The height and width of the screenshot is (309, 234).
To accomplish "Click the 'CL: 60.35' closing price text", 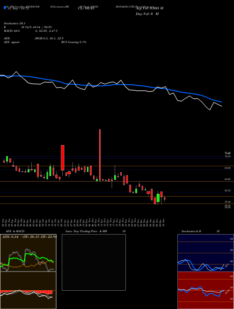I will pos(86,9).
